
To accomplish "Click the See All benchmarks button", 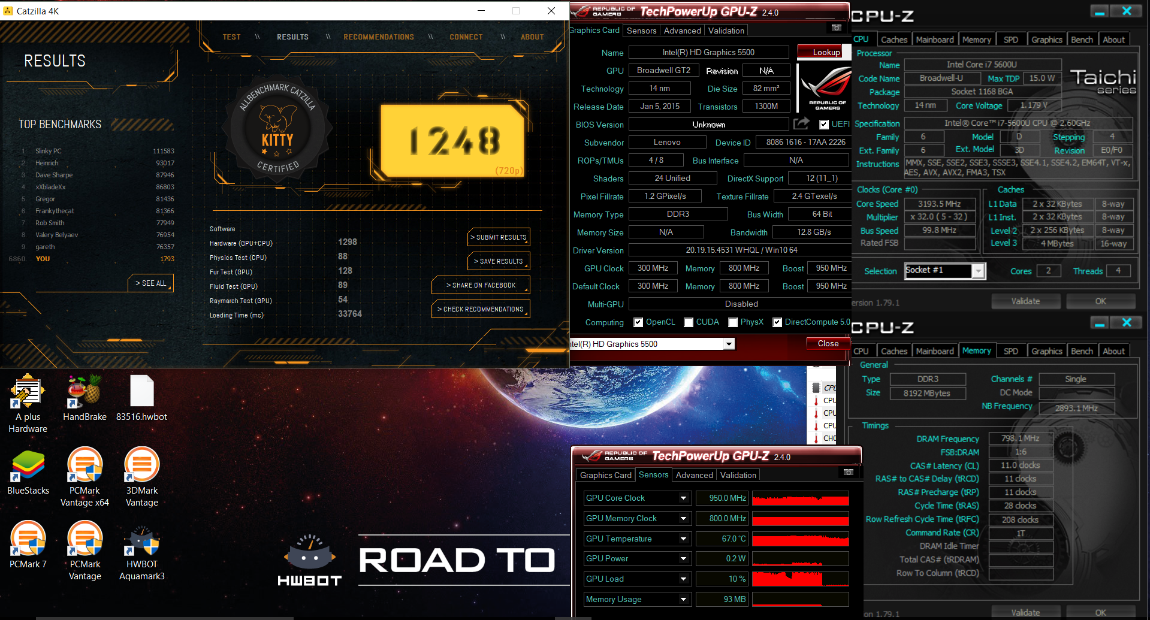I will coord(150,283).
